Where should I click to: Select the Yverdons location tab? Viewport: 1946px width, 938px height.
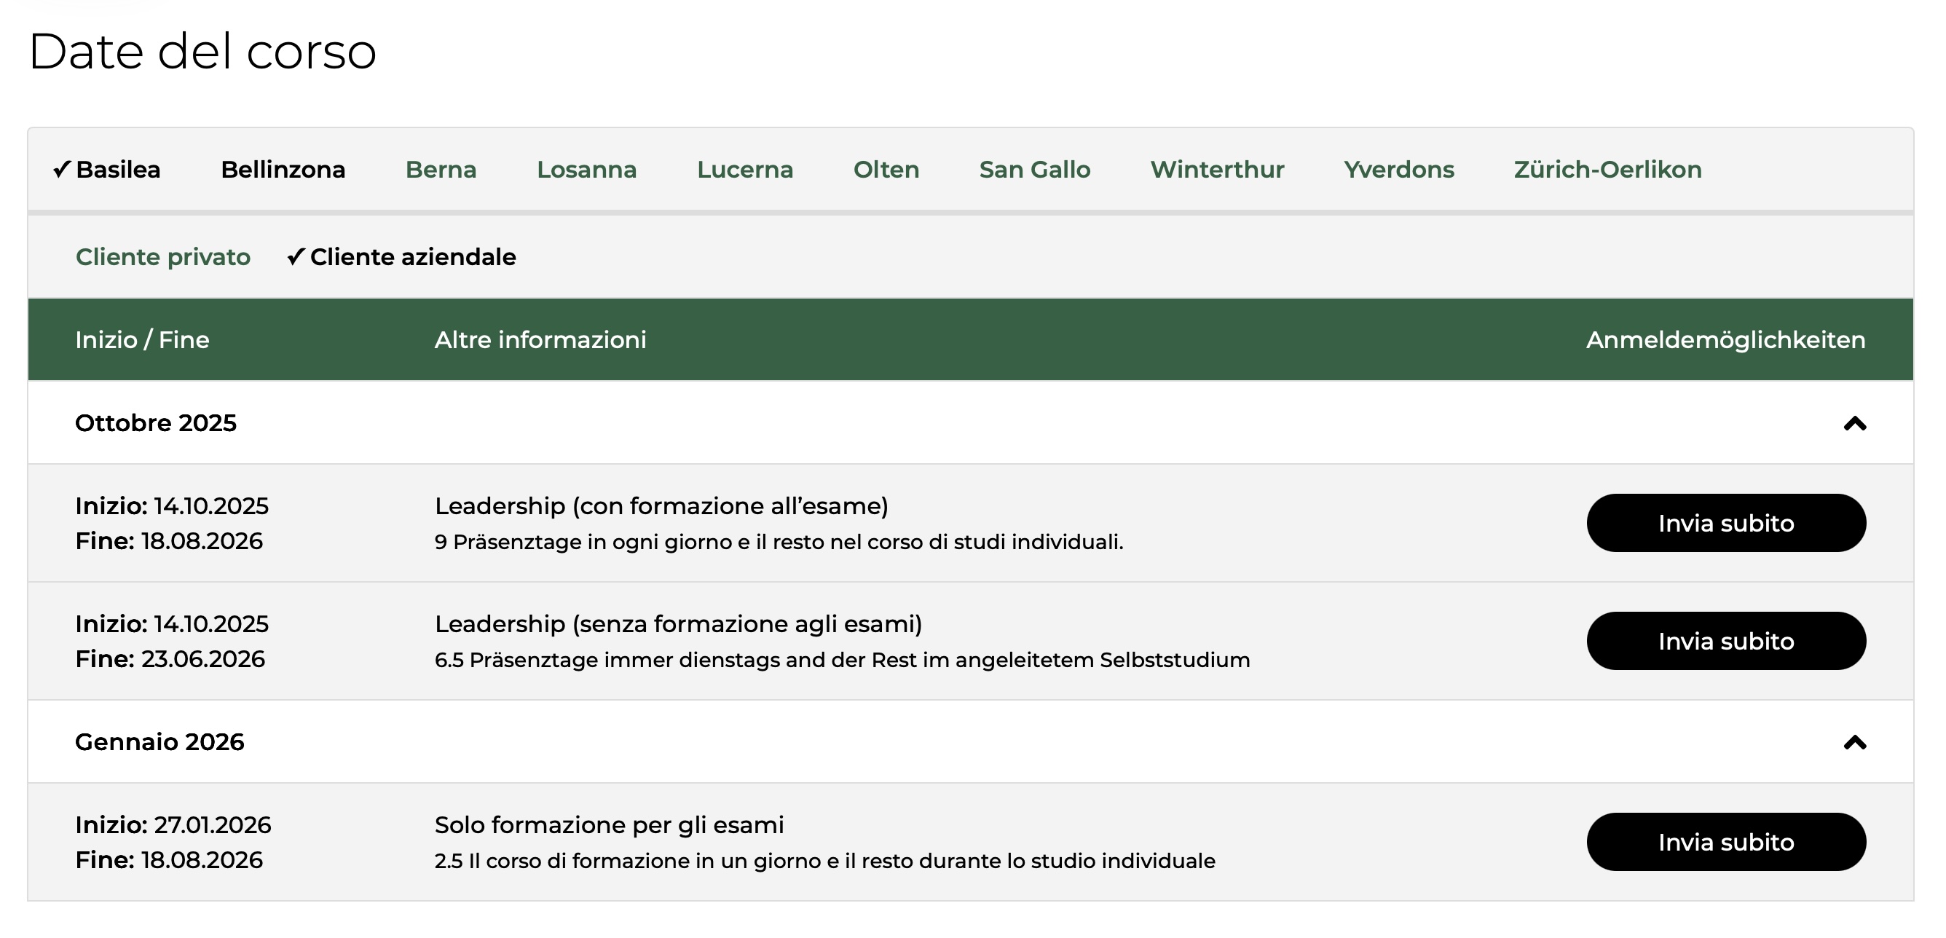1399,169
